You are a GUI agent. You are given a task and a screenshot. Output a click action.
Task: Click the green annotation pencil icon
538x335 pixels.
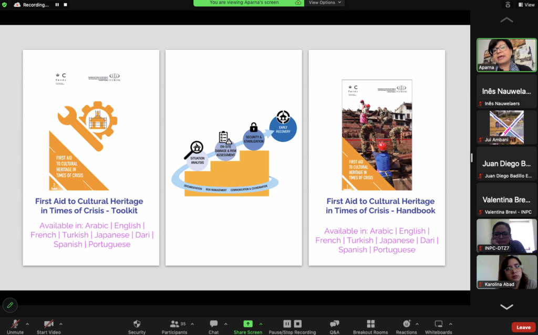9,305
